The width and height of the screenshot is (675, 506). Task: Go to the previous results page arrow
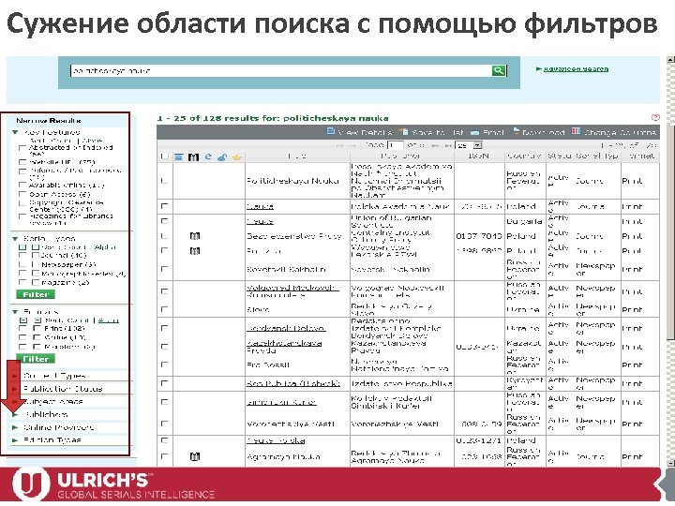(x=352, y=145)
